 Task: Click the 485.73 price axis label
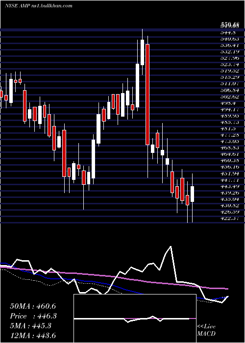click(230, 122)
